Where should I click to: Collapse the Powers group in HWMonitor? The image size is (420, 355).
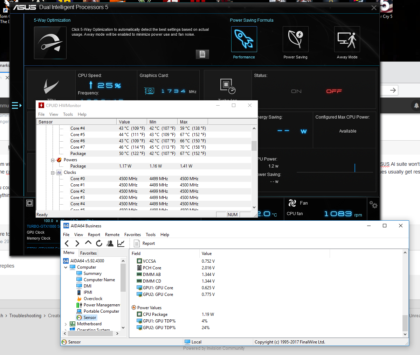point(53,160)
